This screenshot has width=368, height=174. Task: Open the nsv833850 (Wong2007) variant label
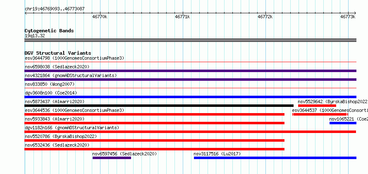[x=50, y=84]
